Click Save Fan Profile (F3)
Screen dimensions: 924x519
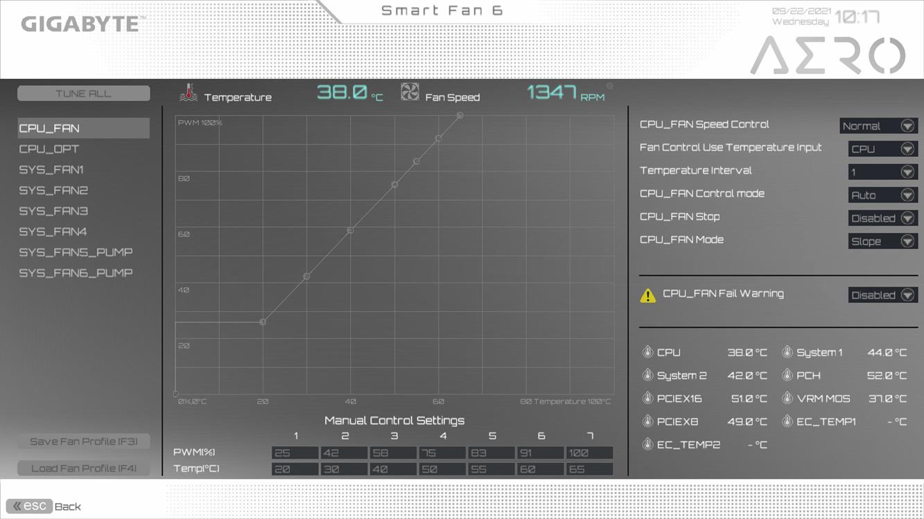(84, 441)
